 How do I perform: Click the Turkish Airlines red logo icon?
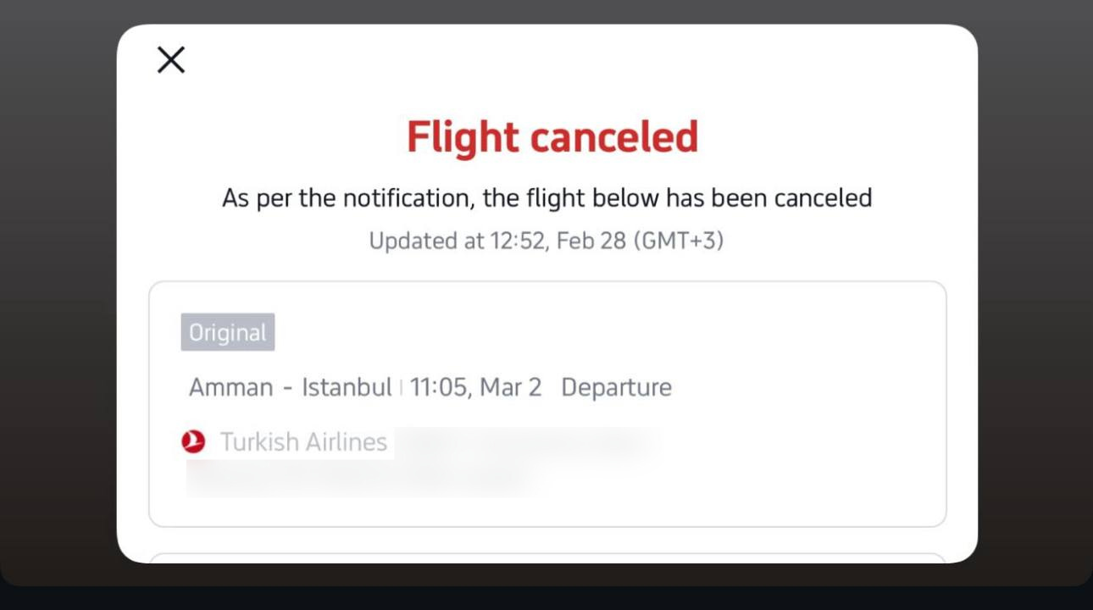pyautogui.click(x=193, y=441)
